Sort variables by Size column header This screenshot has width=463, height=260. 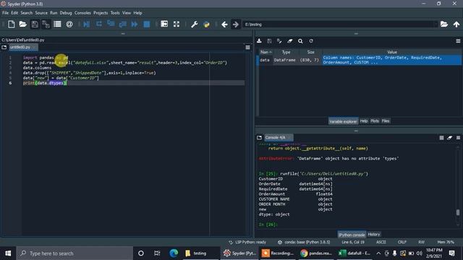310,52
